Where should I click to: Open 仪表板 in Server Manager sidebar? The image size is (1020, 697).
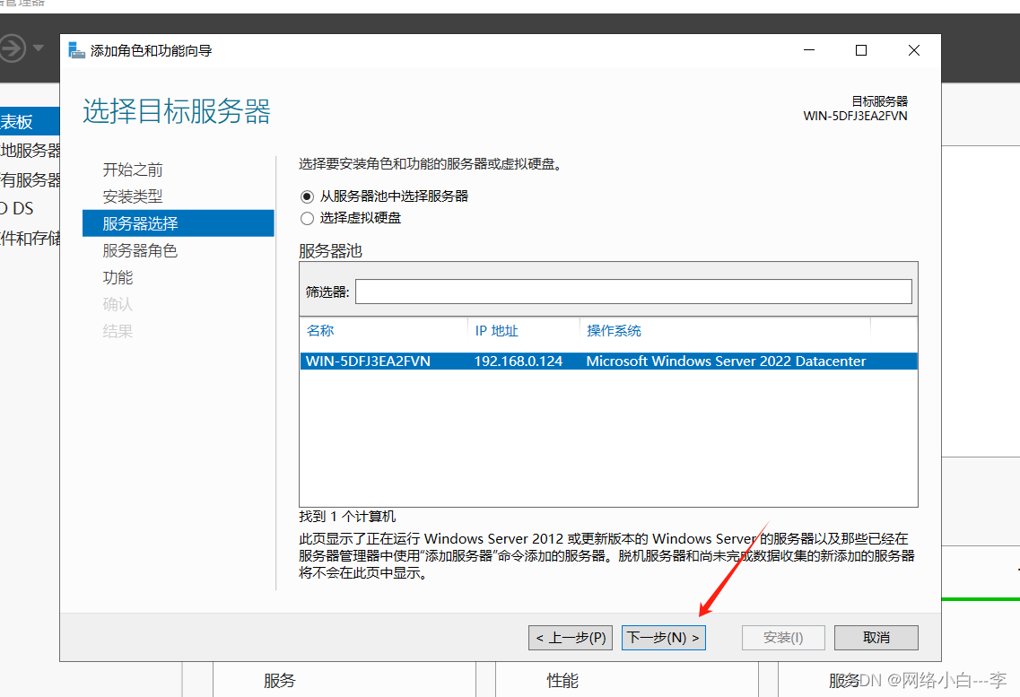[x=30, y=122]
